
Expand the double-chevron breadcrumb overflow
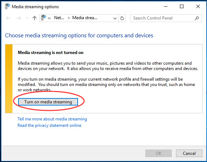pos(49,18)
